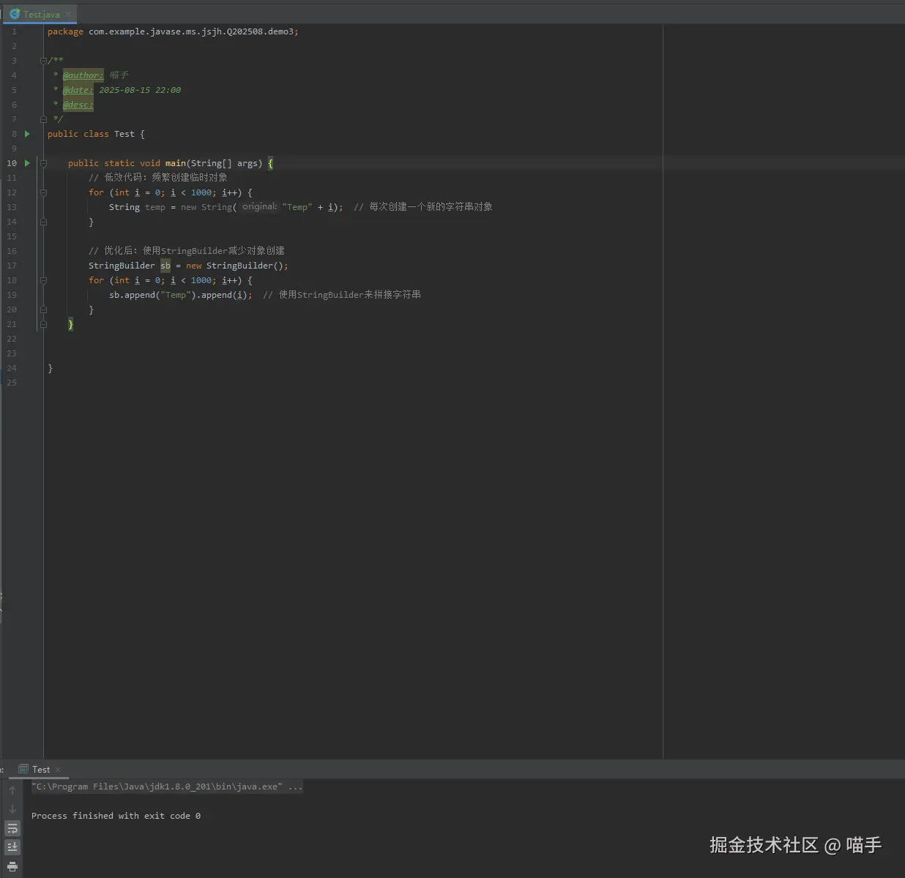This screenshot has width=905, height=878.
Task: Fold the second for loop at line 18
Action: (43, 280)
